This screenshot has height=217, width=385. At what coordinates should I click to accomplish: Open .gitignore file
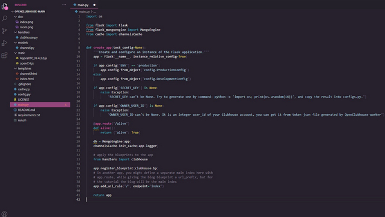point(24,84)
